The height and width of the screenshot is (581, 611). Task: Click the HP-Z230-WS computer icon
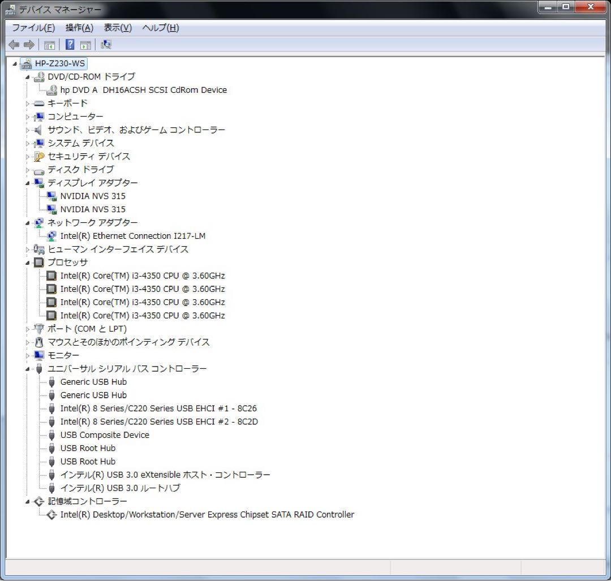26,63
